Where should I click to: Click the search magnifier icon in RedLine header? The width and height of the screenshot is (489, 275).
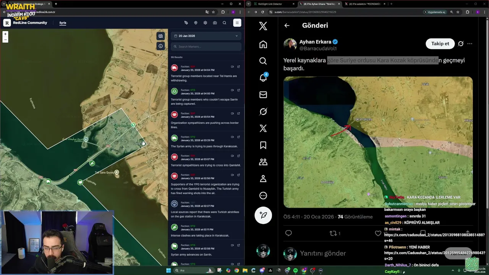click(224, 23)
